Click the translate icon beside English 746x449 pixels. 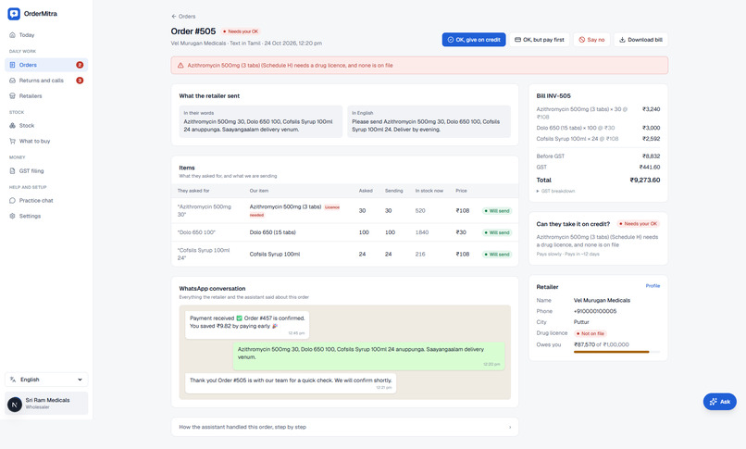(x=13, y=380)
